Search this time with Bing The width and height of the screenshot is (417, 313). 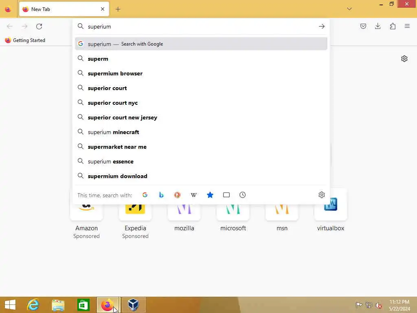click(x=161, y=195)
